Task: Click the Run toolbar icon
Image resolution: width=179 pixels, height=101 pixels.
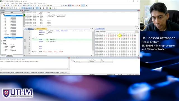Action: coord(5,8)
